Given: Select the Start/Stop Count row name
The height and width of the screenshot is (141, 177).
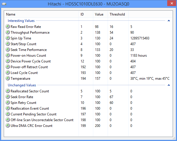Looking at the screenshot, I should (24, 44).
